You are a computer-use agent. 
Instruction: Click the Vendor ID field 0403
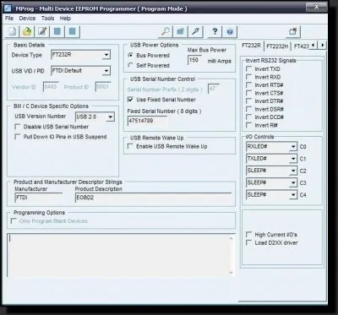[x=51, y=87]
